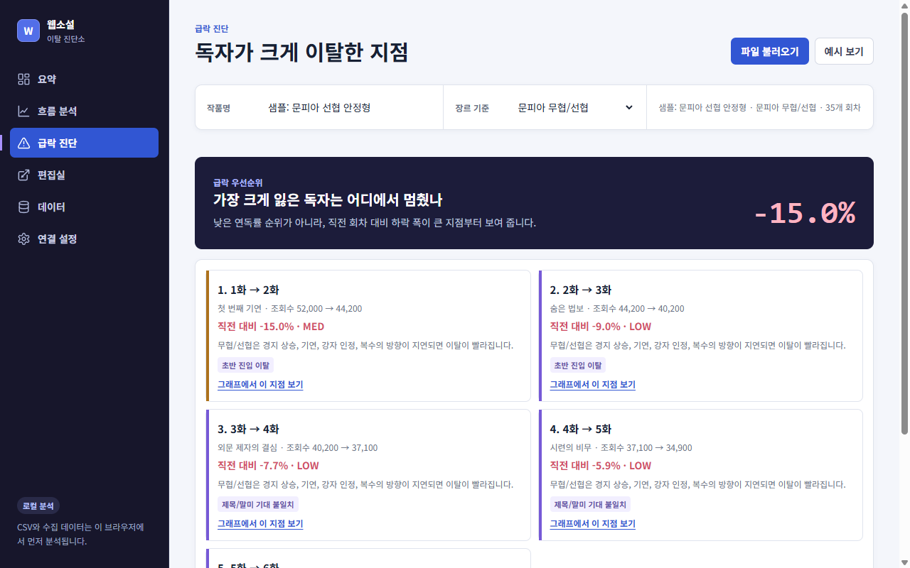Go to the 편집실 menu item

click(84, 175)
